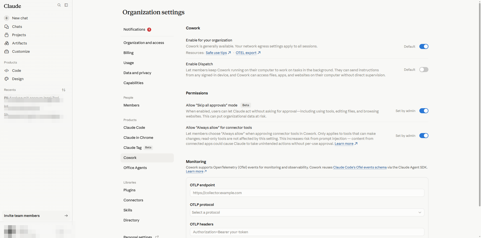
Task: Open Skills library settings
Action: [147, 210]
